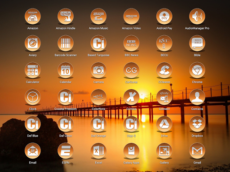Open the Gallery photo icon
The width and height of the screenshot is (230, 172).
pos(164,151)
